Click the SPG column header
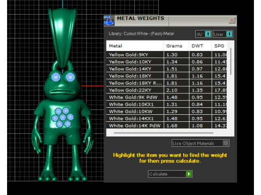The height and width of the screenshot is (195, 261). 219,46
